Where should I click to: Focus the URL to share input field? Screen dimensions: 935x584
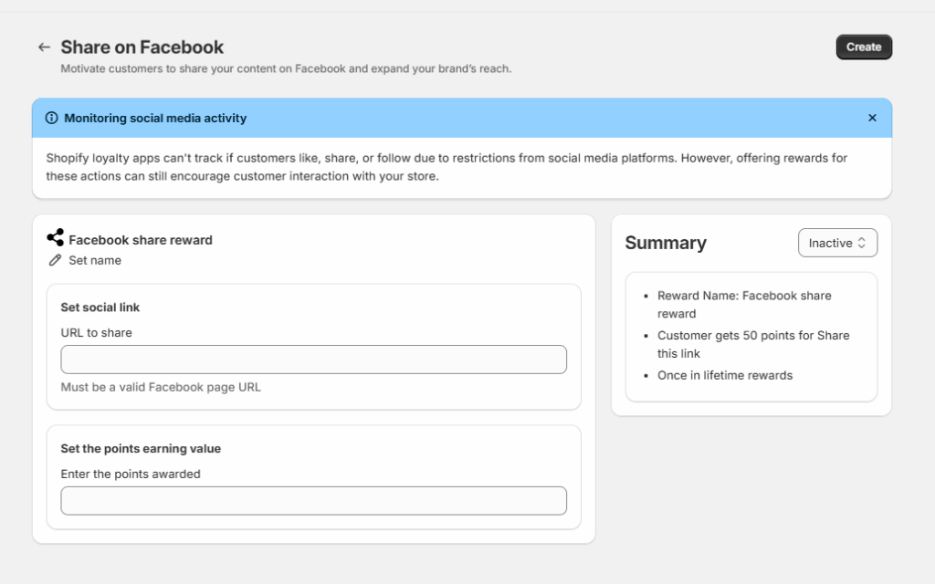(x=314, y=360)
